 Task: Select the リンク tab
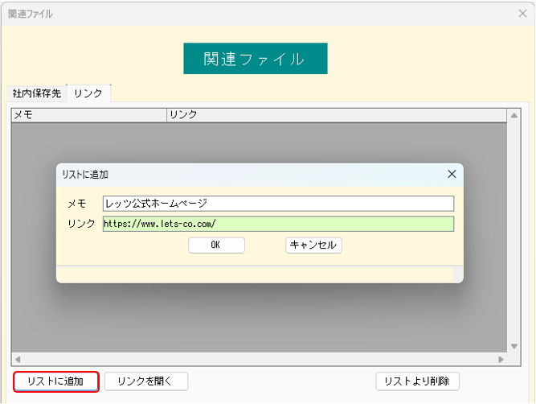88,93
